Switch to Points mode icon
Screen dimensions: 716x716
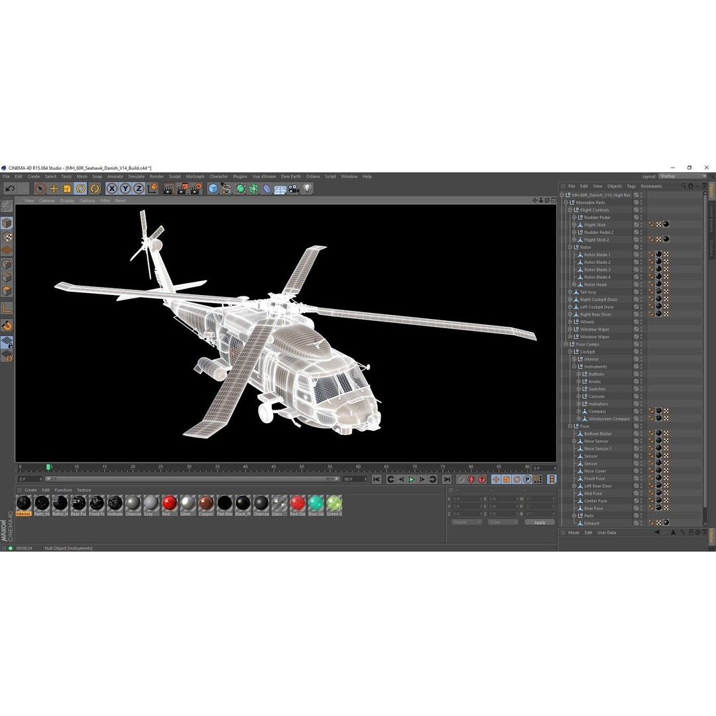pyautogui.click(x=7, y=264)
